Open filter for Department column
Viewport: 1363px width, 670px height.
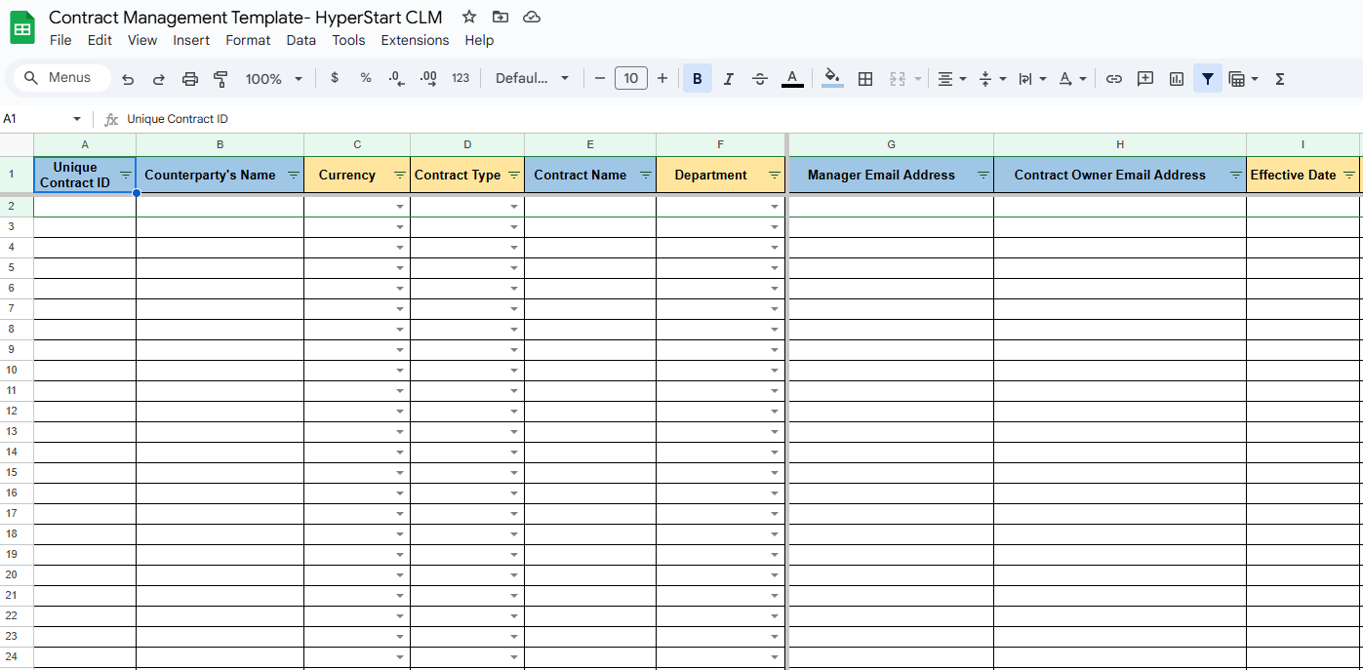(775, 176)
